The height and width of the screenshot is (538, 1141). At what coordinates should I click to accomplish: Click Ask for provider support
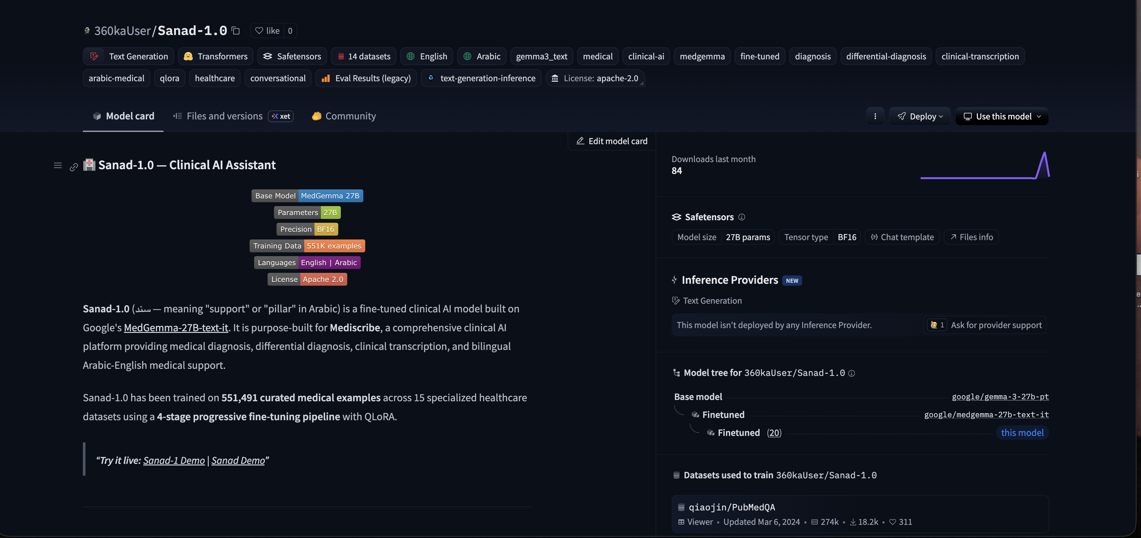coord(985,325)
